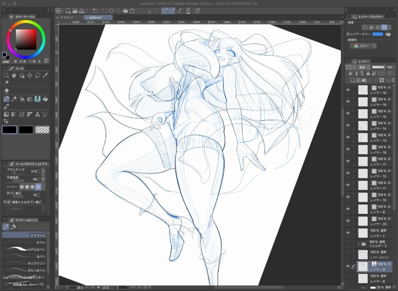Select the Figure speed lines tool
Viewport: 398px width, 291px height.
pos(14,115)
